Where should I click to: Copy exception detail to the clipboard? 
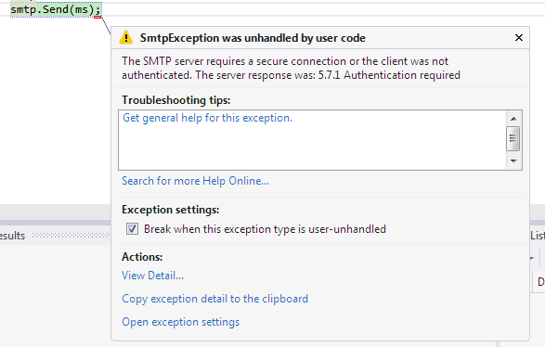[214, 299]
